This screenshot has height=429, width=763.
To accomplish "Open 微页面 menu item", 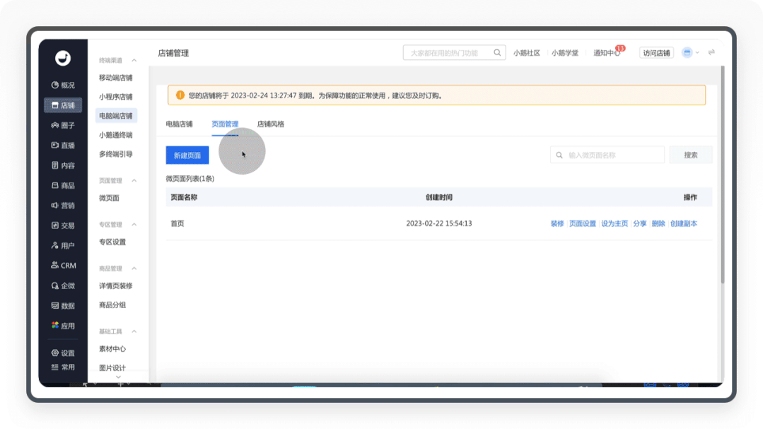I will click(109, 198).
